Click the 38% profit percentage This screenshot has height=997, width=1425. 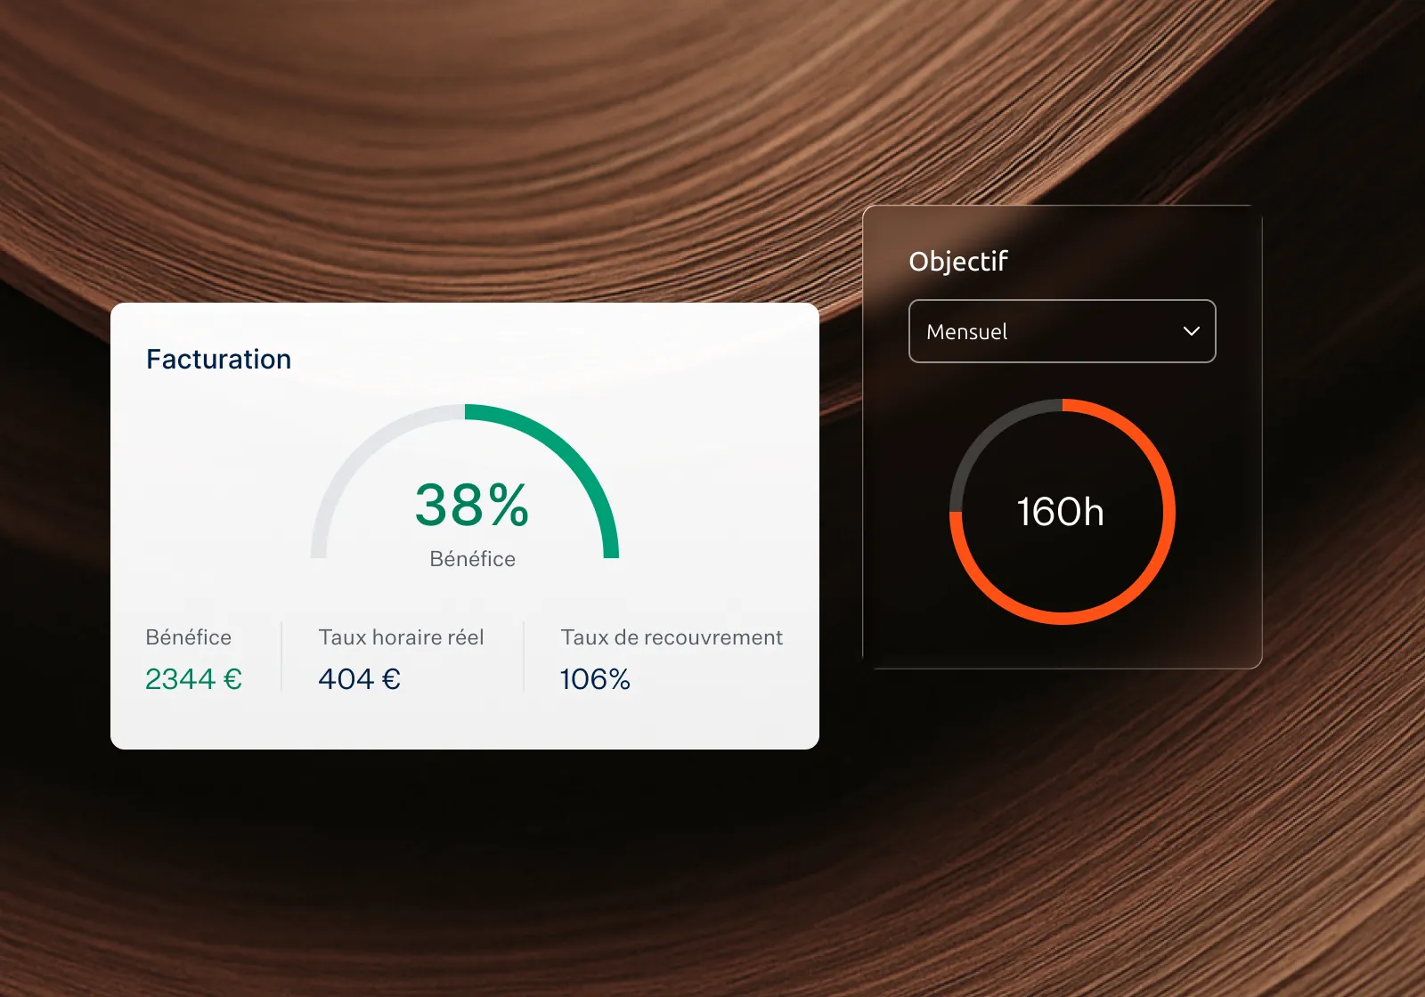click(472, 505)
